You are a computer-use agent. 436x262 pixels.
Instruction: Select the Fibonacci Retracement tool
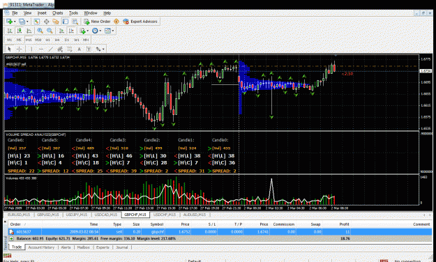tap(70, 49)
